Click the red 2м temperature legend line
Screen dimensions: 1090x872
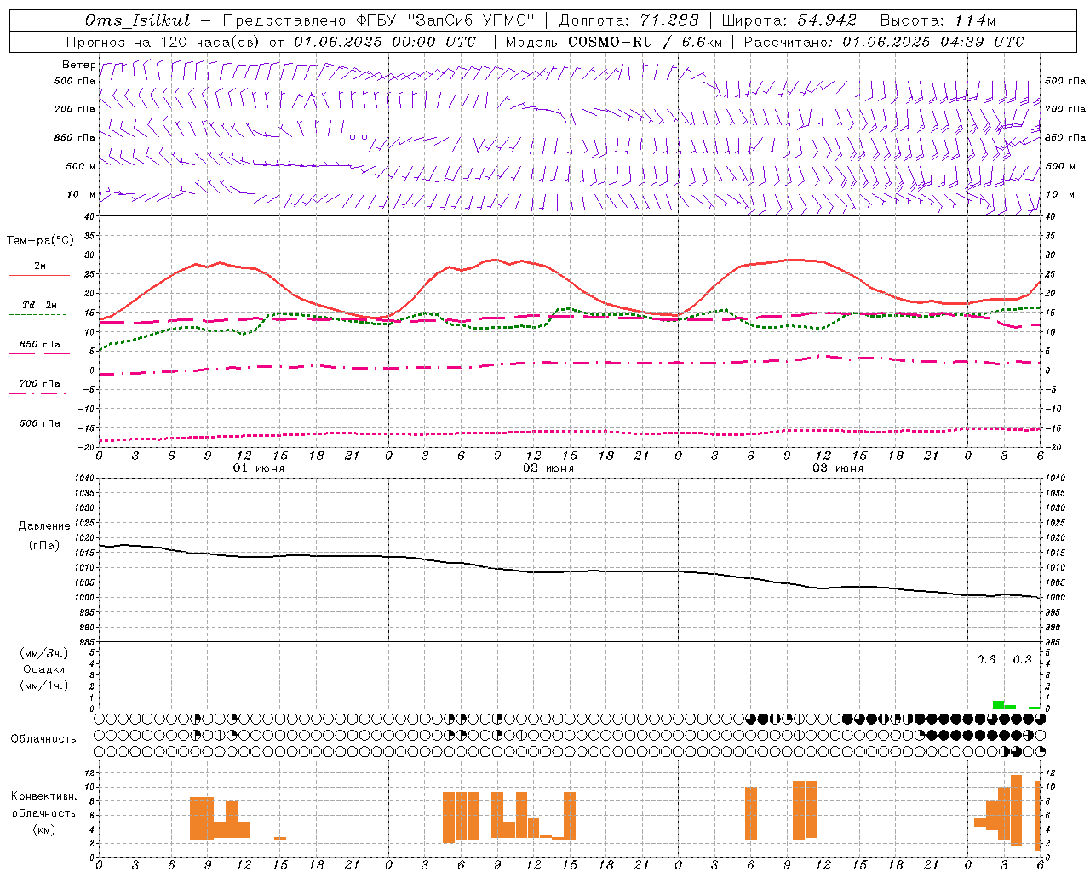[39, 275]
